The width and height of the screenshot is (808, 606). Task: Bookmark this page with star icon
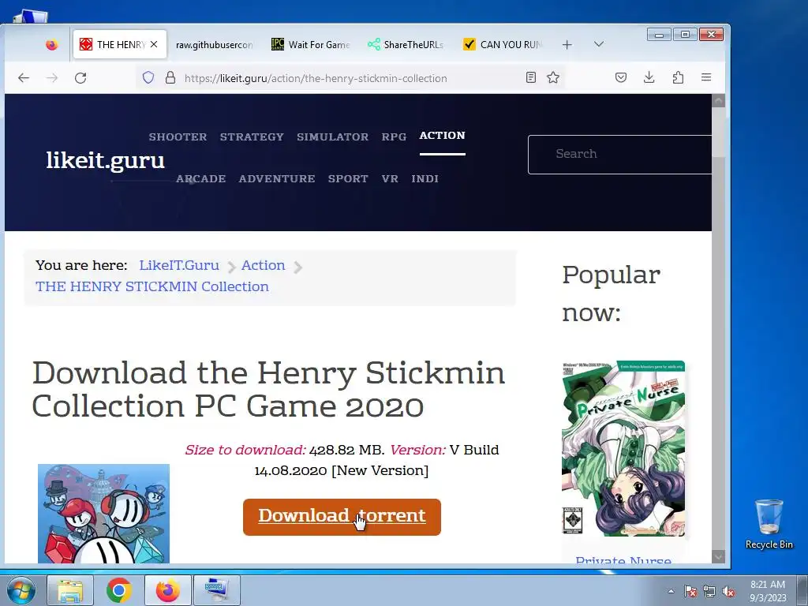coord(553,78)
